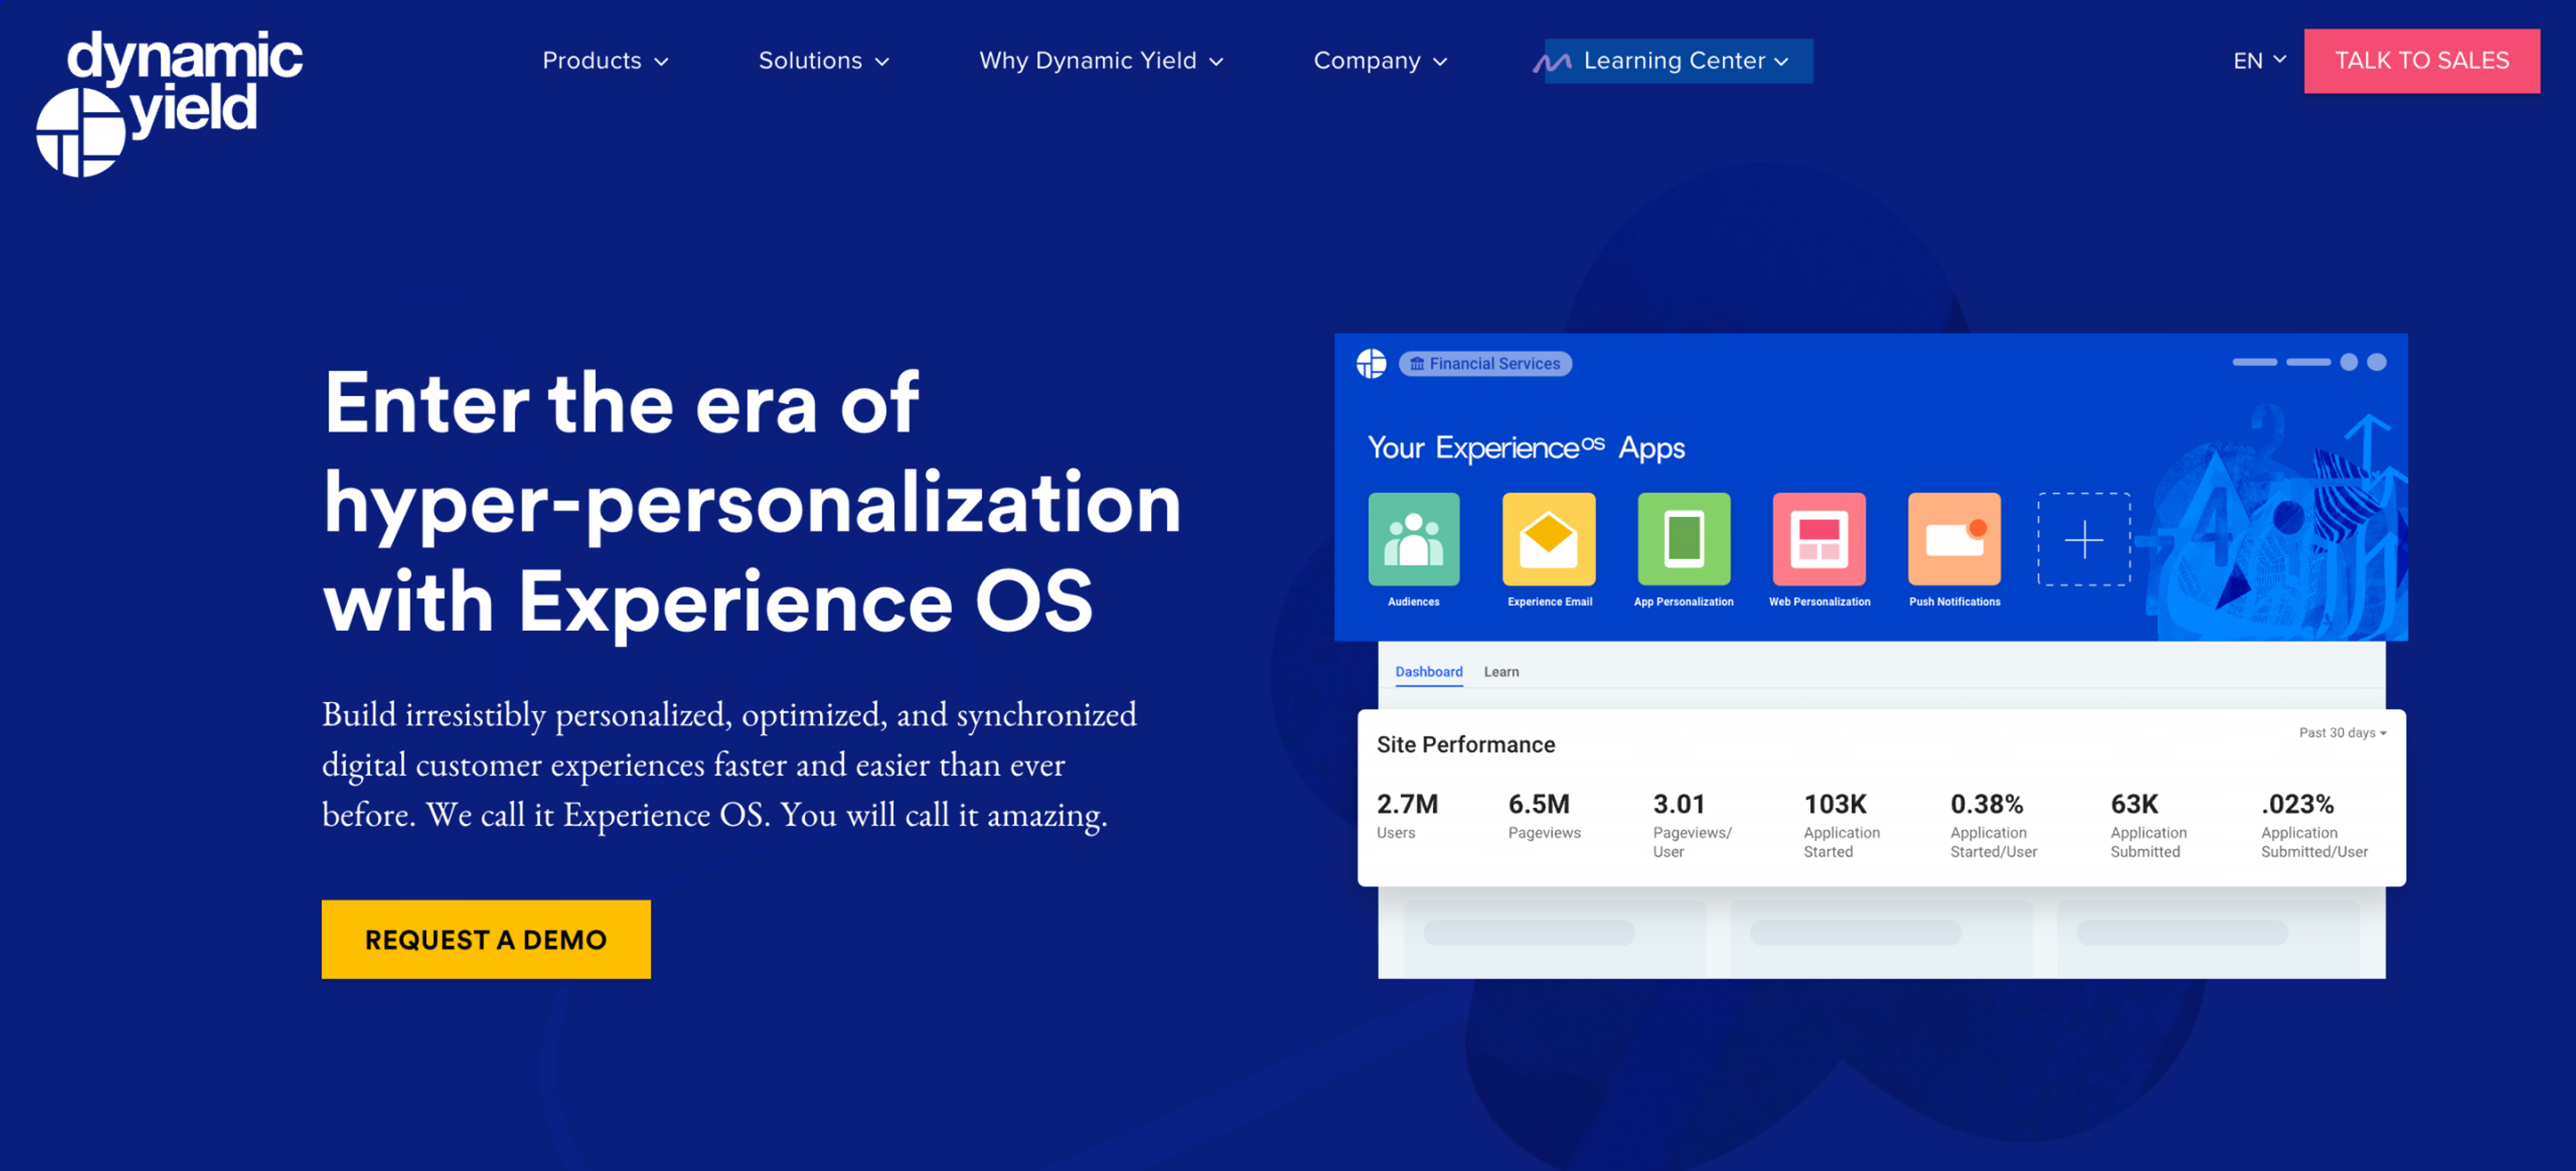Open the EN language selector
This screenshot has width=2576, height=1171.
tap(2259, 61)
